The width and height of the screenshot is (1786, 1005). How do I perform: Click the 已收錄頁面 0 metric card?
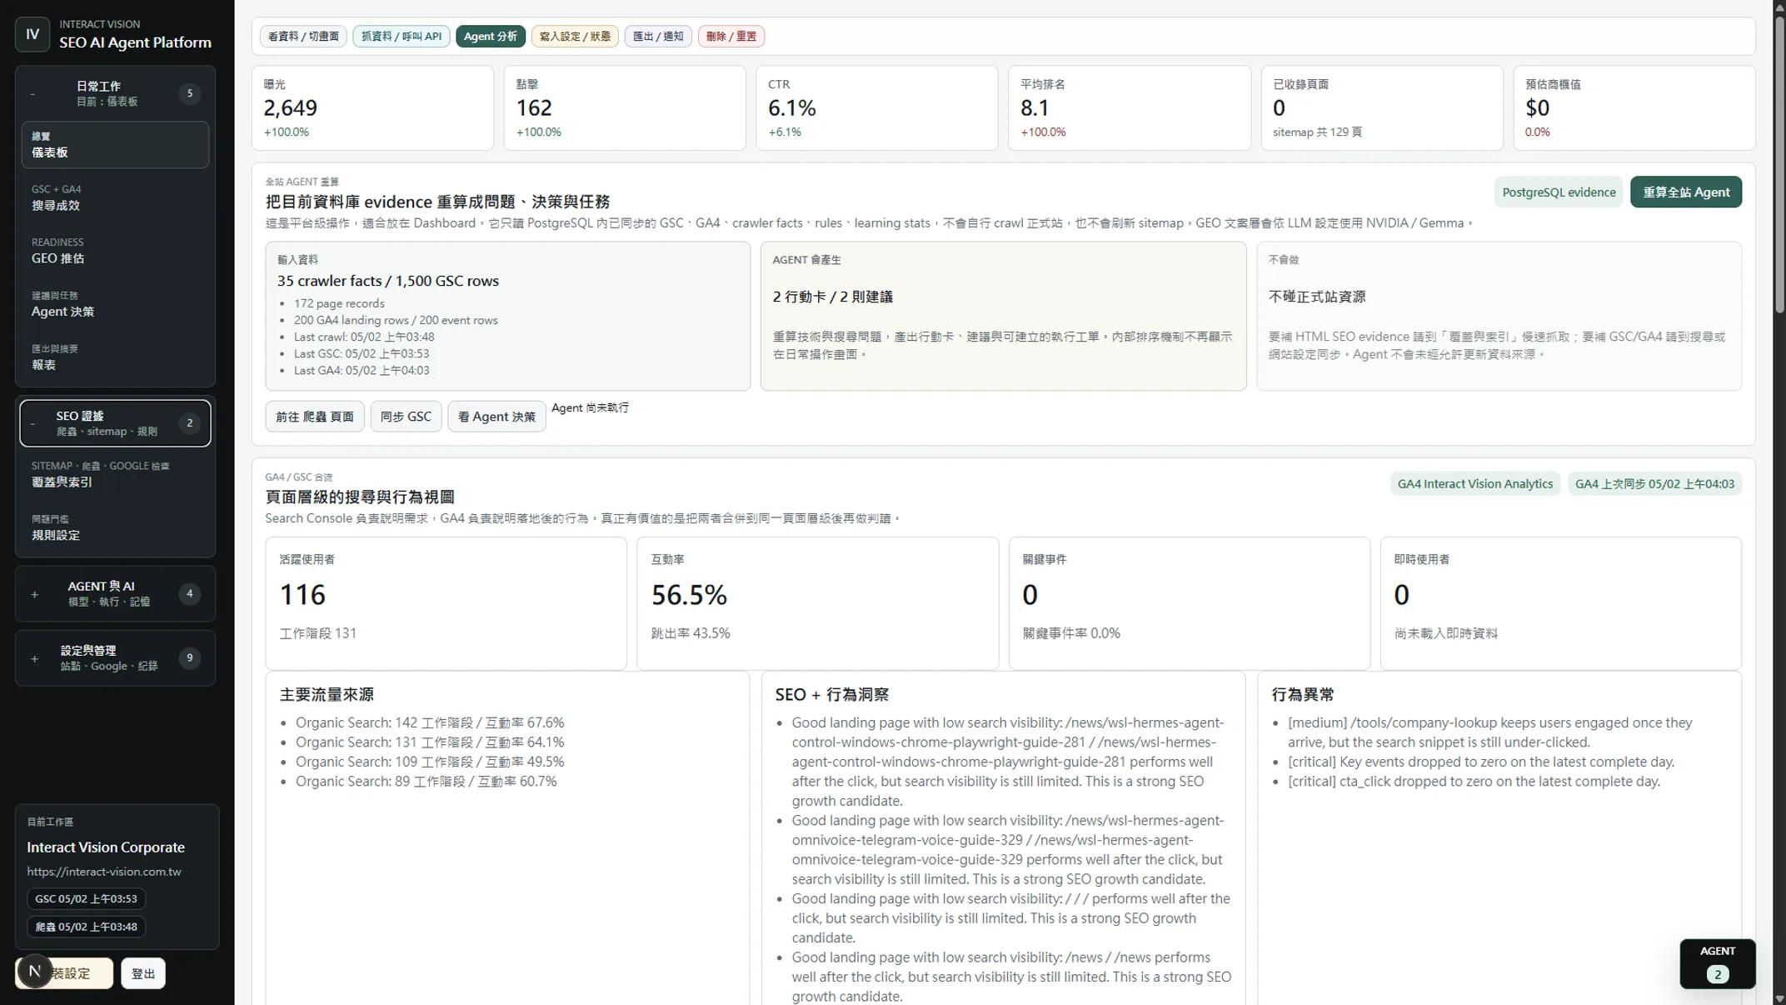[x=1382, y=108]
